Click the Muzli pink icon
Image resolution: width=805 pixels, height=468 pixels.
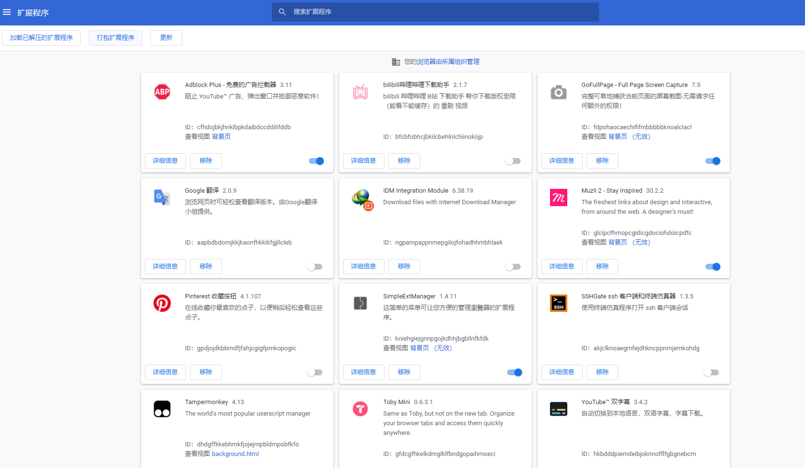[x=559, y=197]
